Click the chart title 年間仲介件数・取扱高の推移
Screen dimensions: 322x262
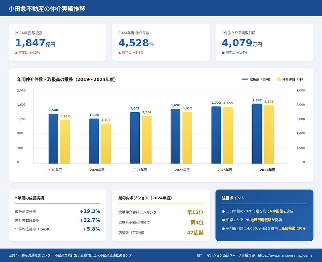66,79
